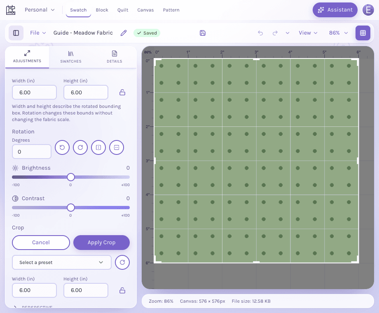Click the right-middle crop handle
This screenshot has width=379, height=313.
[x=358, y=161]
